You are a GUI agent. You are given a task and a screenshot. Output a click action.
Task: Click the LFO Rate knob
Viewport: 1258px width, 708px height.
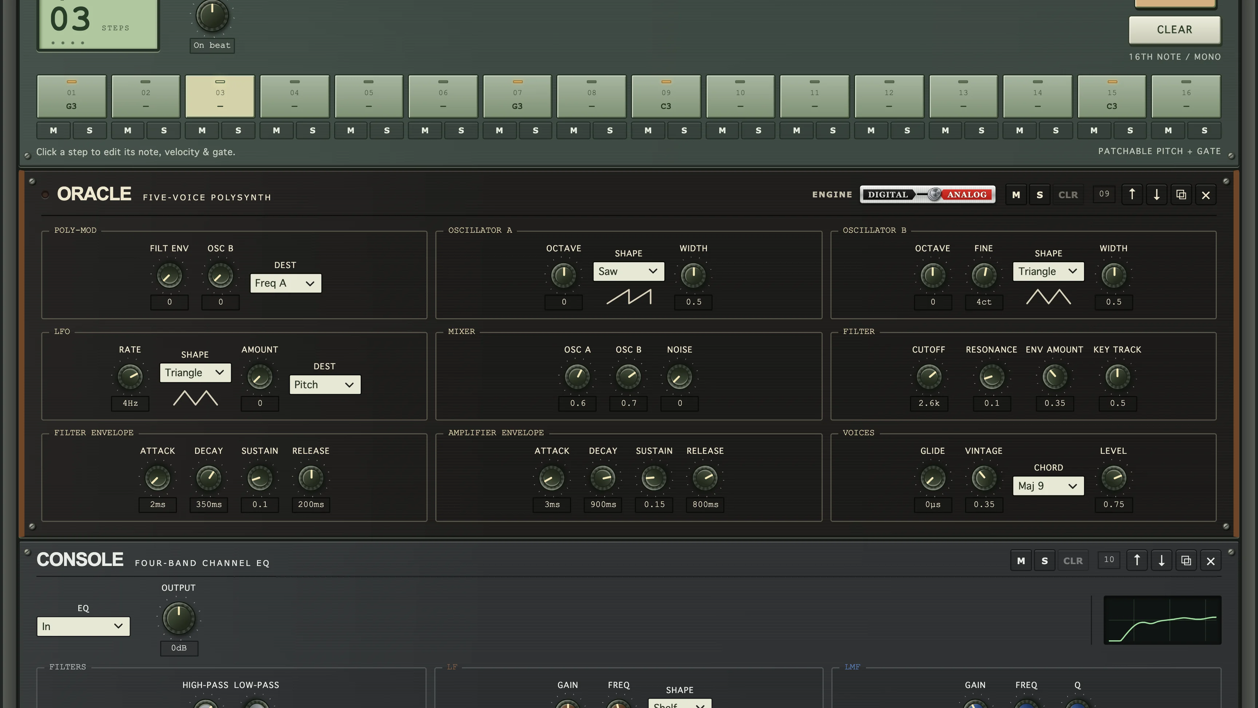tap(130, 376)
